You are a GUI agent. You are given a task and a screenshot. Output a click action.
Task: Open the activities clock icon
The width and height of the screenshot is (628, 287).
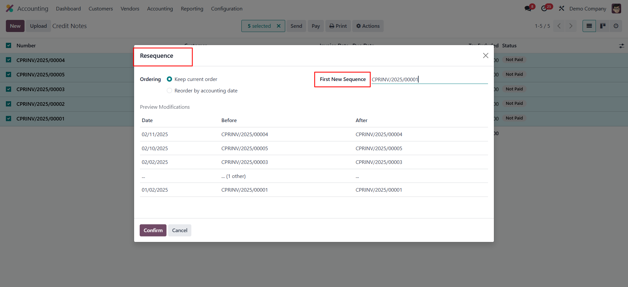pos(545,8)
